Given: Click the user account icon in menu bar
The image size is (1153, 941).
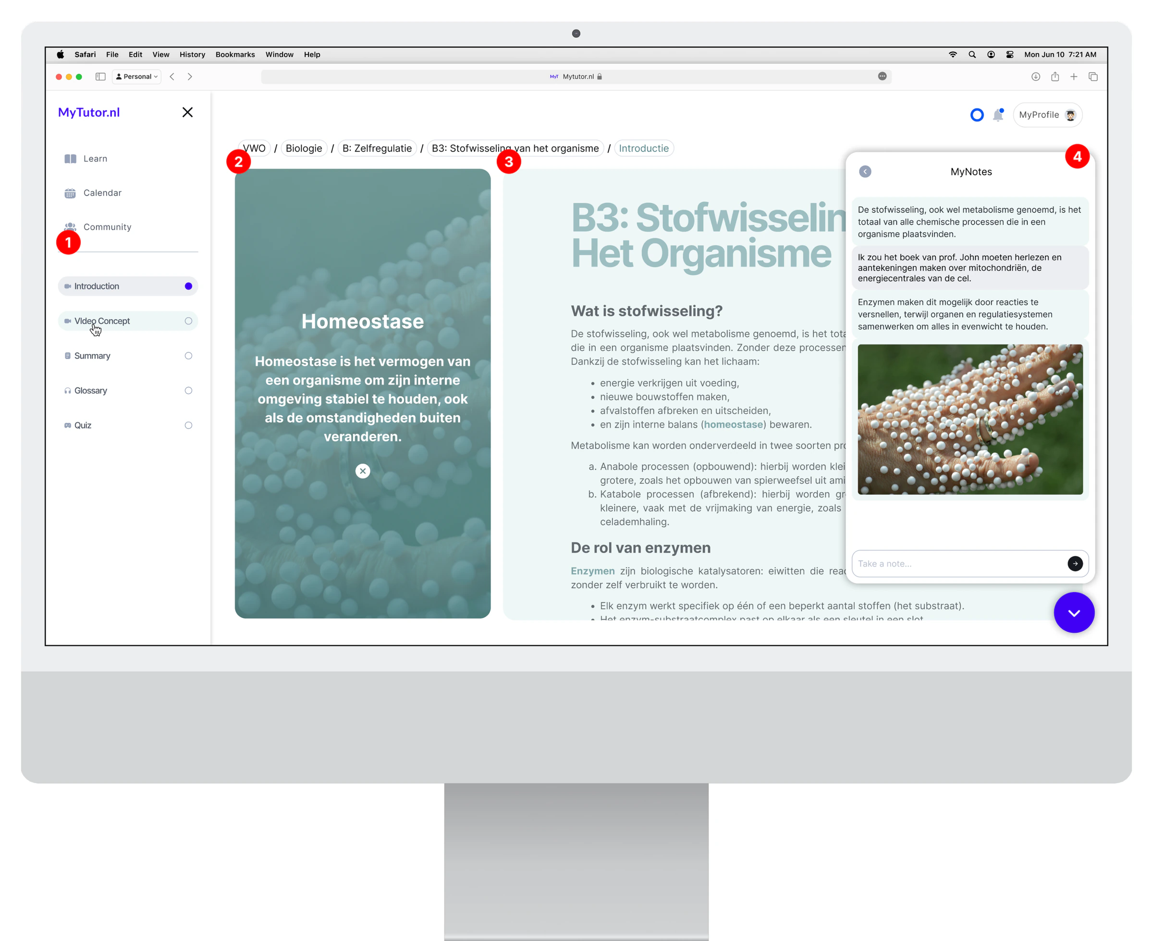Looking at the screenshot, I should click(x=991, y=55).
